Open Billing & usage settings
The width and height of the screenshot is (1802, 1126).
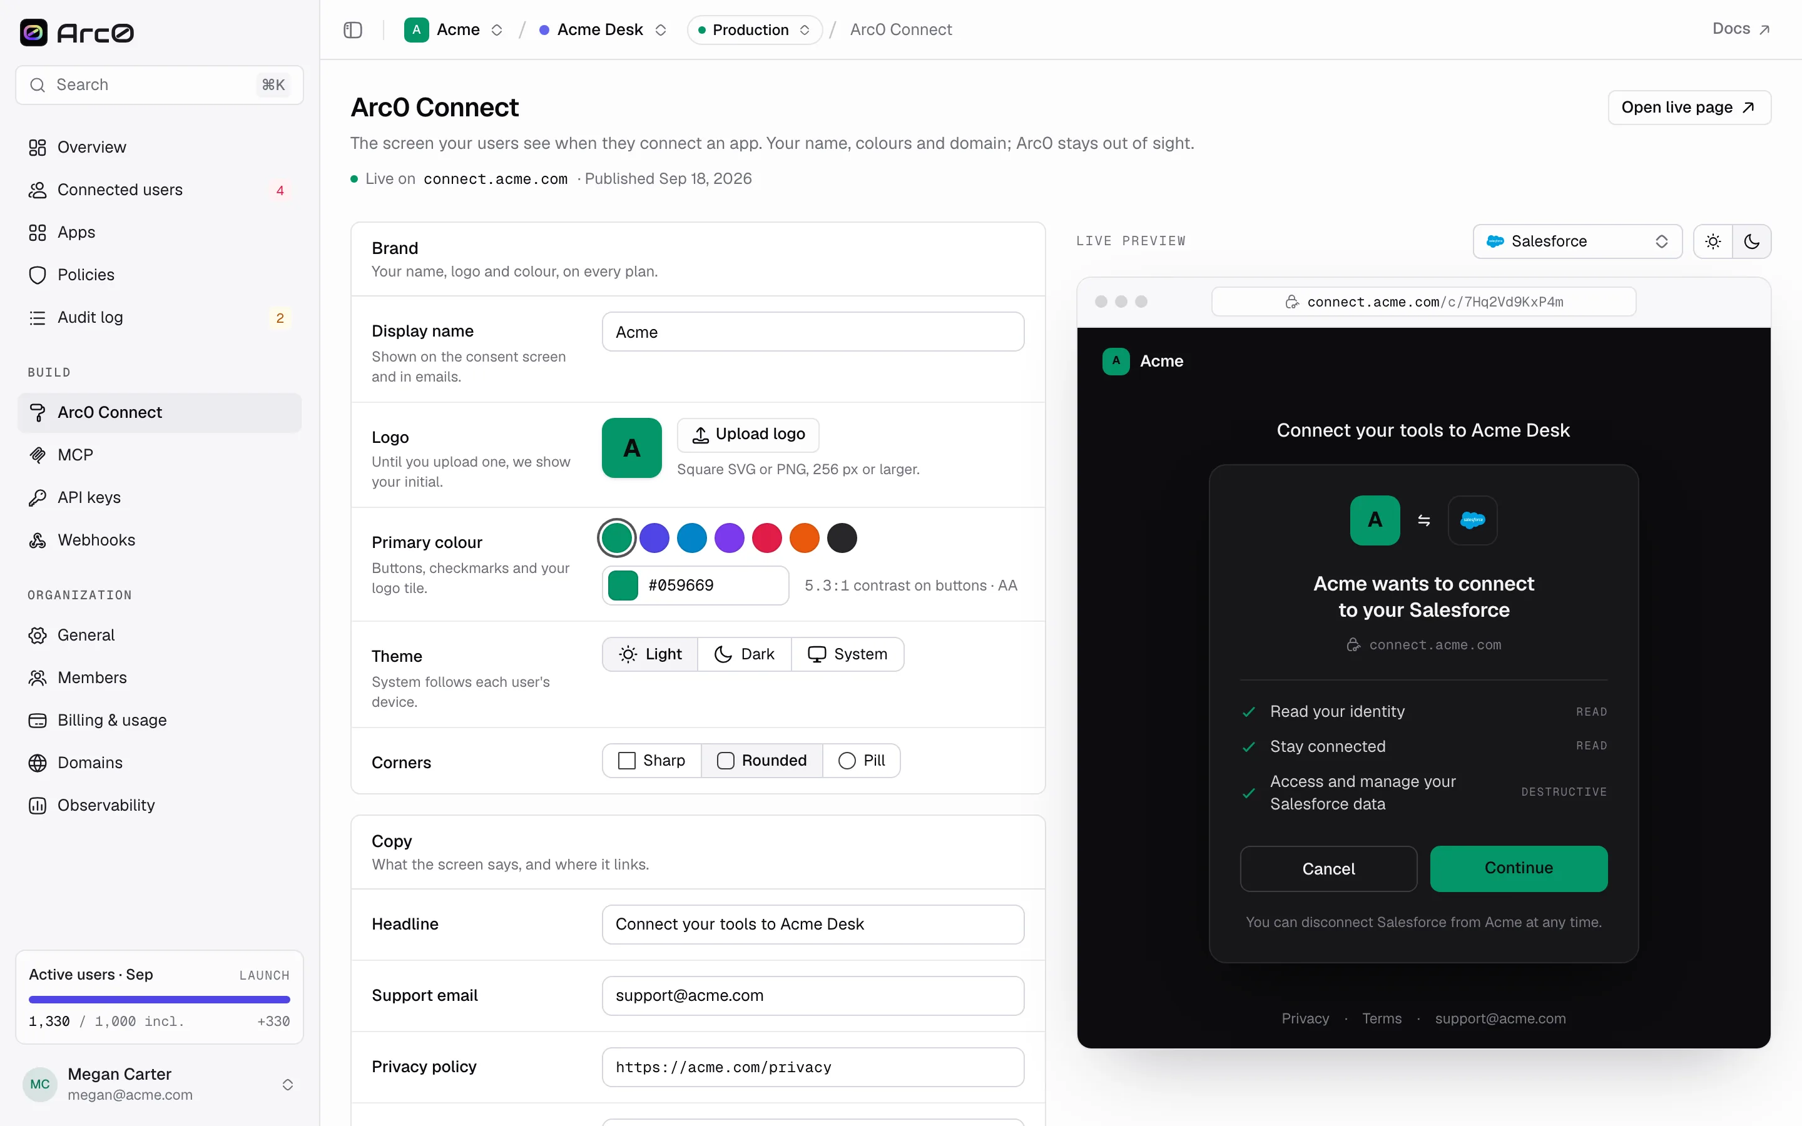tap(160, 720)
